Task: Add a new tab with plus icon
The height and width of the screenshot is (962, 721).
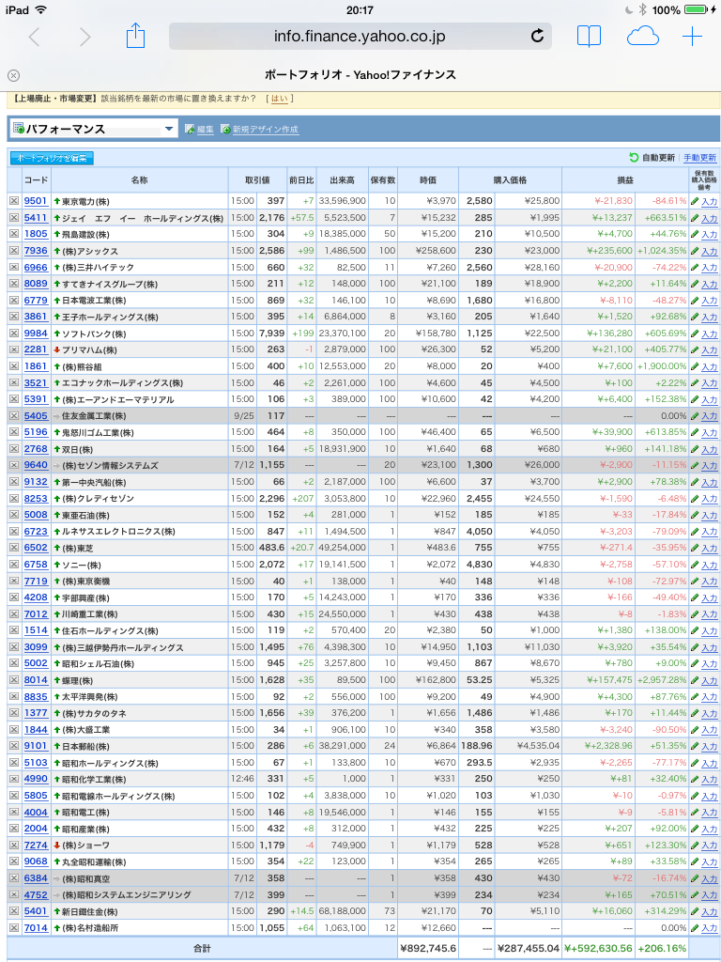Action: tap(692, 37)
